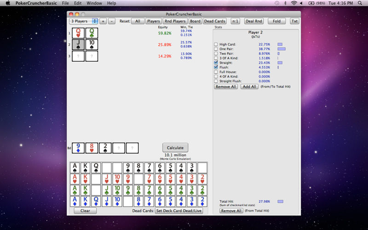Click the Txt button
The image size is (368, 230).
click(x=294, y=21)
